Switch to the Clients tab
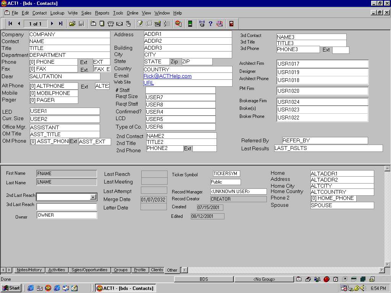391x293 pixels. click(x=157, y=270)
